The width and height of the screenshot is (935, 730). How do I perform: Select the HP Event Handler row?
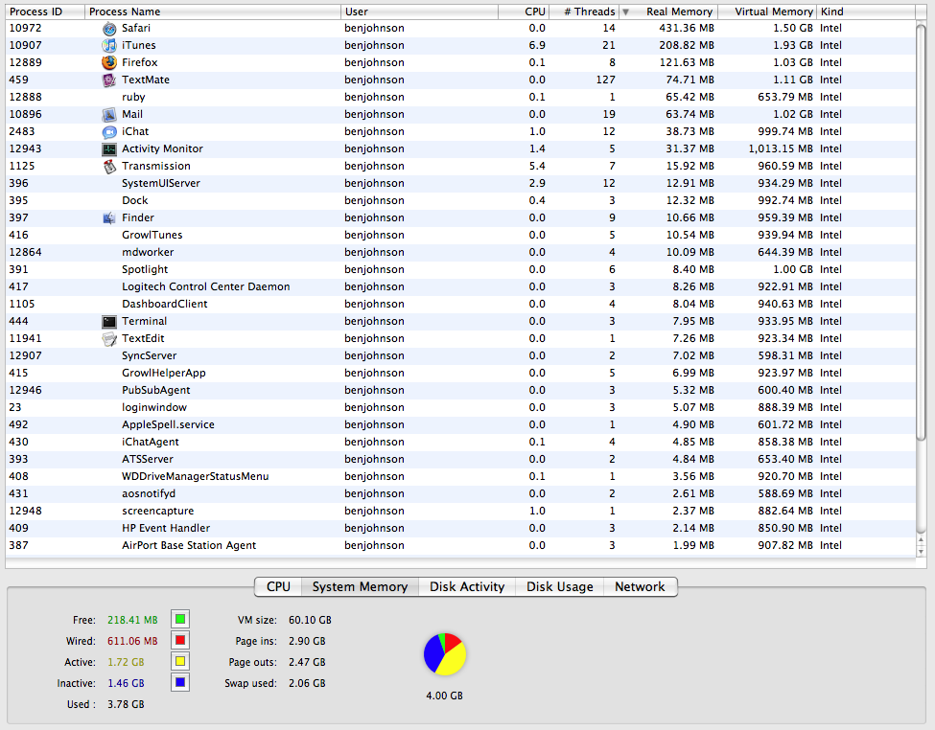pos(460,529)
